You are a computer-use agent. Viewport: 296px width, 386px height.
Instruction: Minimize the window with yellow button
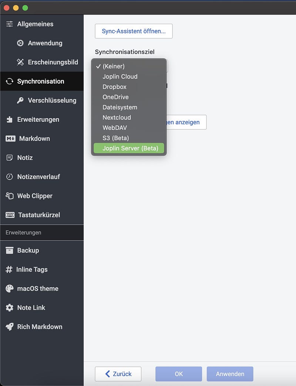(x=16, y=8)
